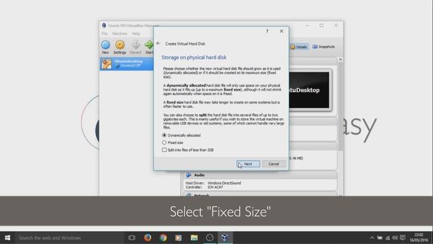This screenshot has height=244, width=433.
Task: Click 'Controller: ICH AC97' text
Action: coord(204,187)
